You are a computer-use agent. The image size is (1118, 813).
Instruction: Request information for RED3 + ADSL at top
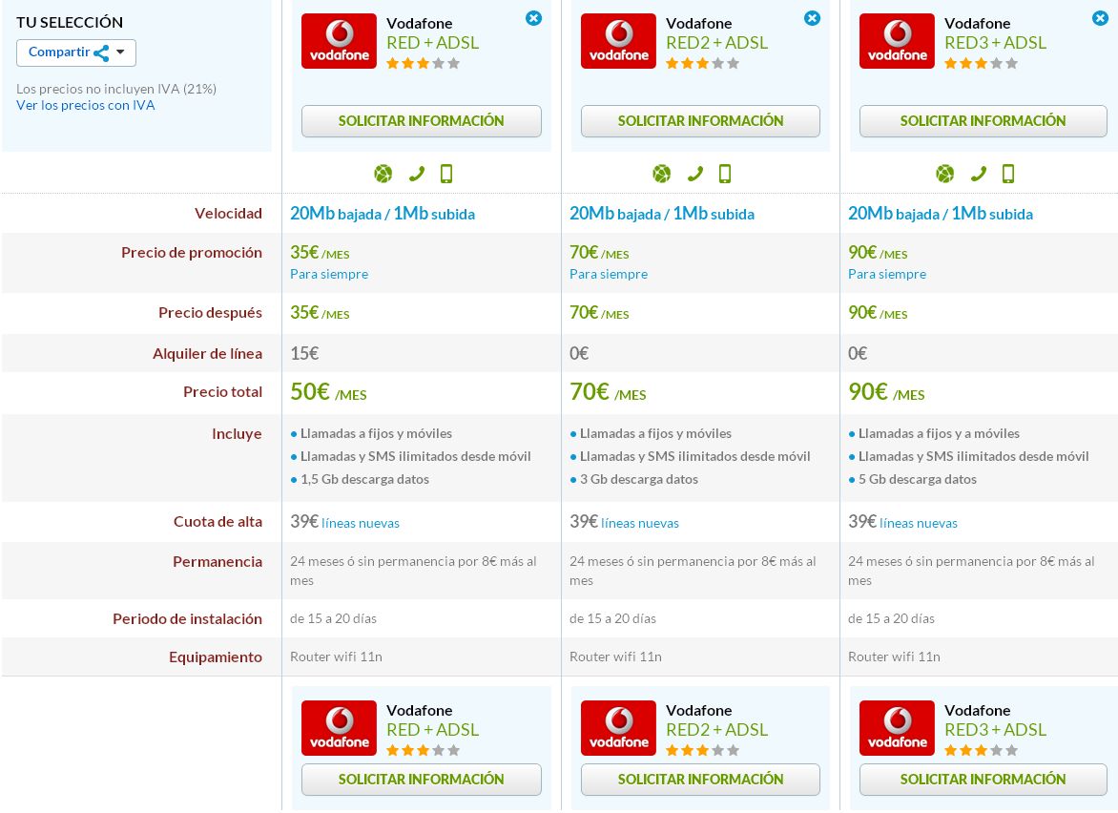click(x=983, y=121)
